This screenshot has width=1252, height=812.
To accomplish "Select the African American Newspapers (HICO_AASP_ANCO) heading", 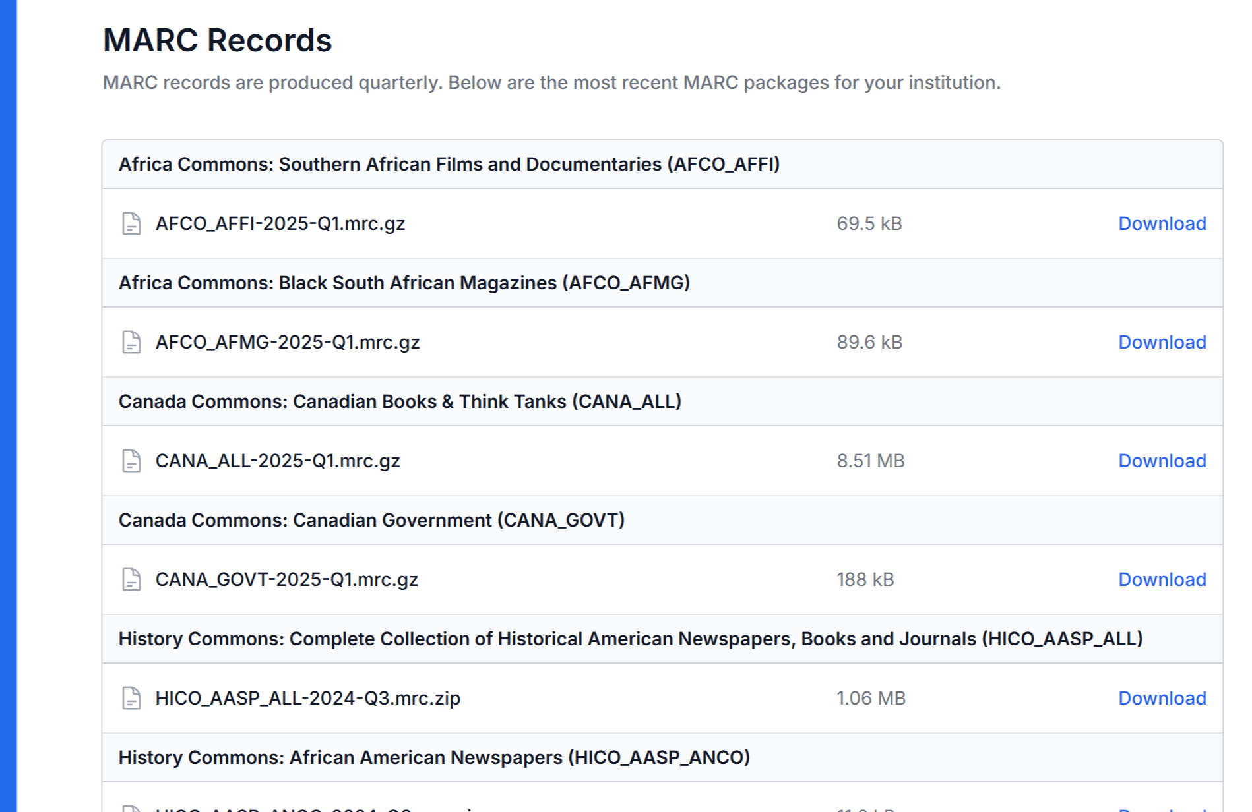I will pos(434,757).
